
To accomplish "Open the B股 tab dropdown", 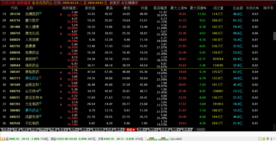I will pos(53,130).
